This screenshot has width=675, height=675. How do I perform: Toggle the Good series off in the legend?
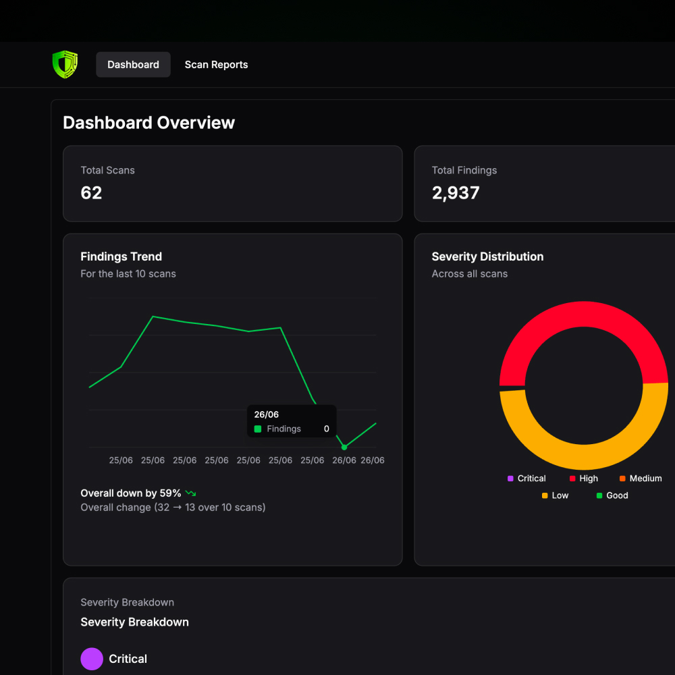tap(612, 495)
